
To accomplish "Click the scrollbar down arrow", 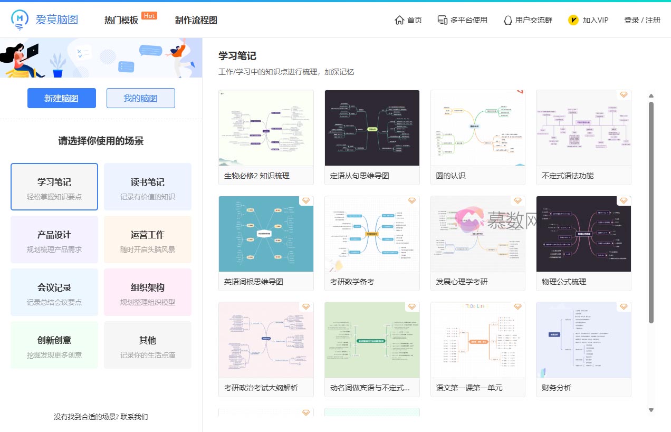I will click(651, 409).
